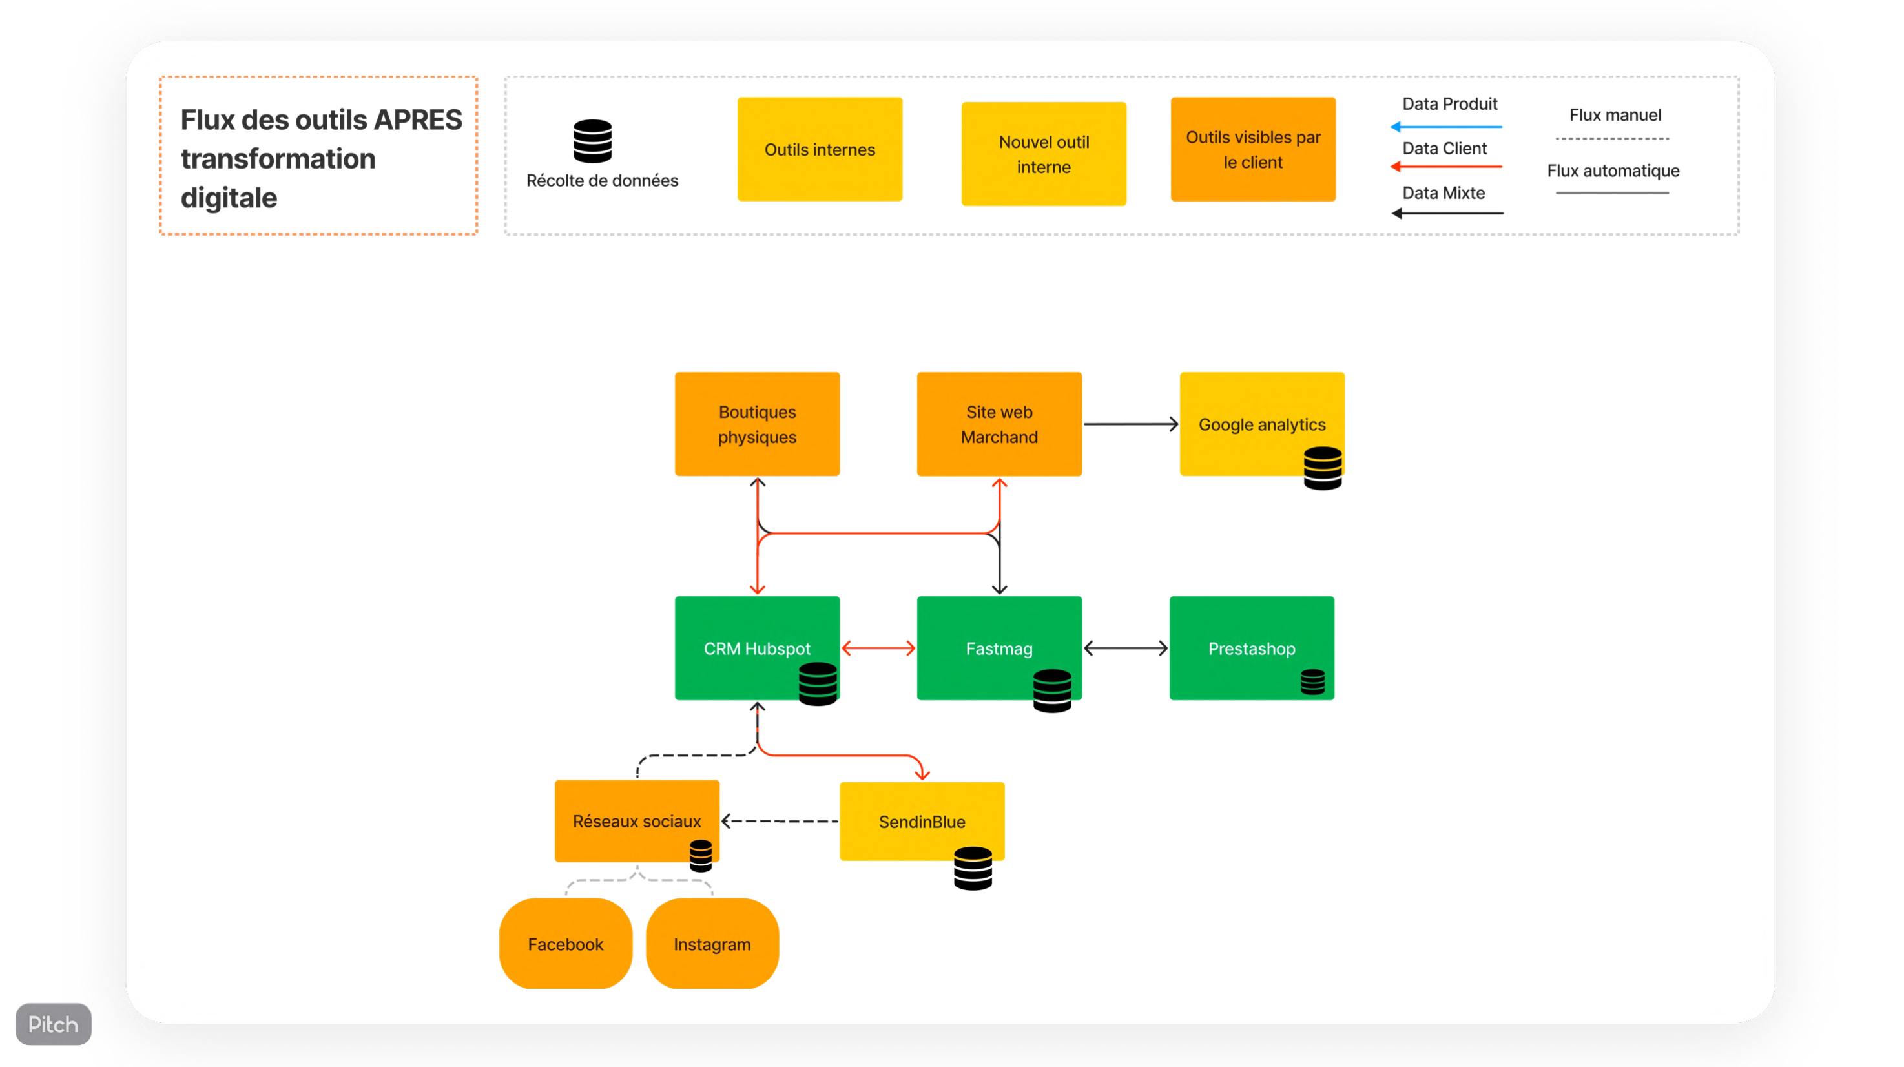The image size is (1904, 1067).
Task: Click the red Data Client arrow in legend
Action: [x=1445, y=167]
